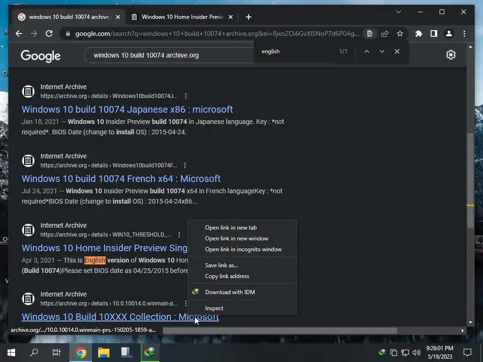Choose Open link in incognito window

[242, 249]
